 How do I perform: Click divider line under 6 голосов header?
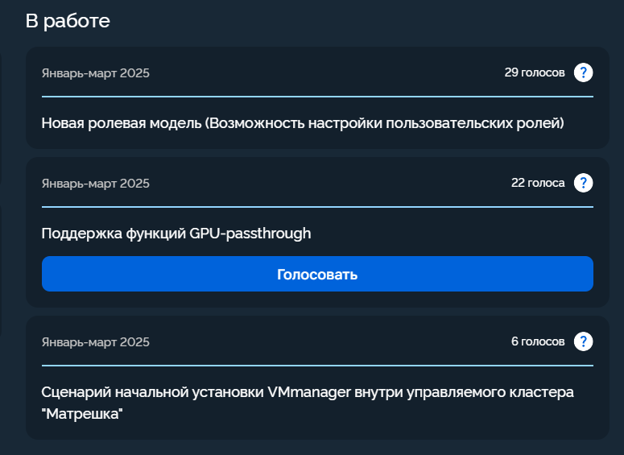pos(317,366)
